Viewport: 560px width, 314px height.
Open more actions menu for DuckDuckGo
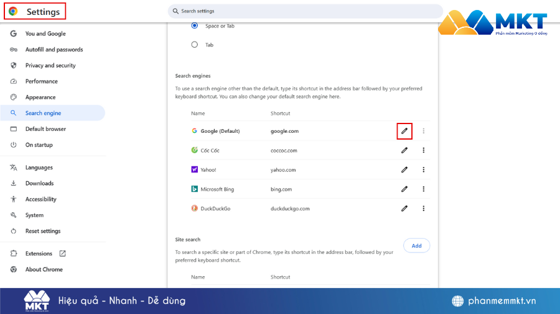point(424,209)
